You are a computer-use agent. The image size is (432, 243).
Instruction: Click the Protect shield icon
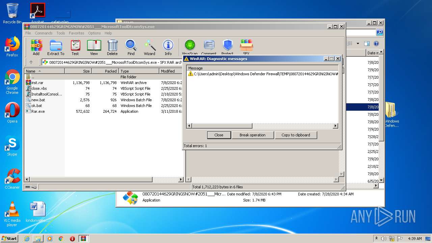pyautogui.click(x=227, y=47)
